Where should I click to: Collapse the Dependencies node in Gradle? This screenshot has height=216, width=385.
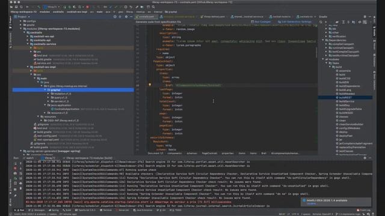[323, 40]
